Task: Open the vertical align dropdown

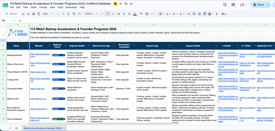Action: pos(168,14)
